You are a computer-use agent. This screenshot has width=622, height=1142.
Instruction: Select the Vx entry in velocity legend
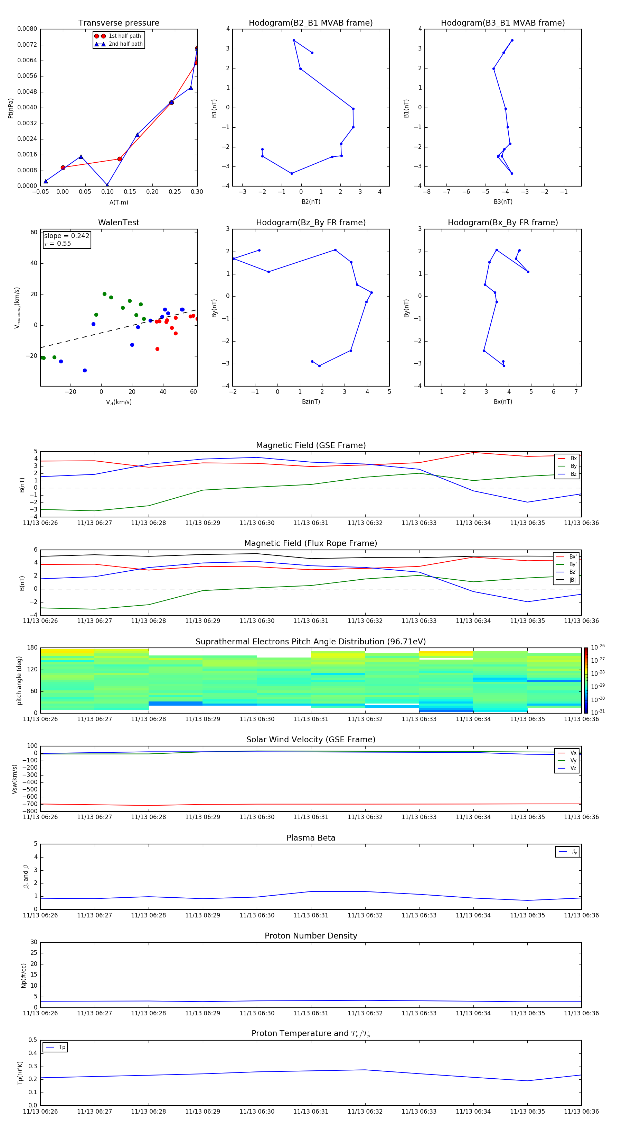(x=567, y=753)
